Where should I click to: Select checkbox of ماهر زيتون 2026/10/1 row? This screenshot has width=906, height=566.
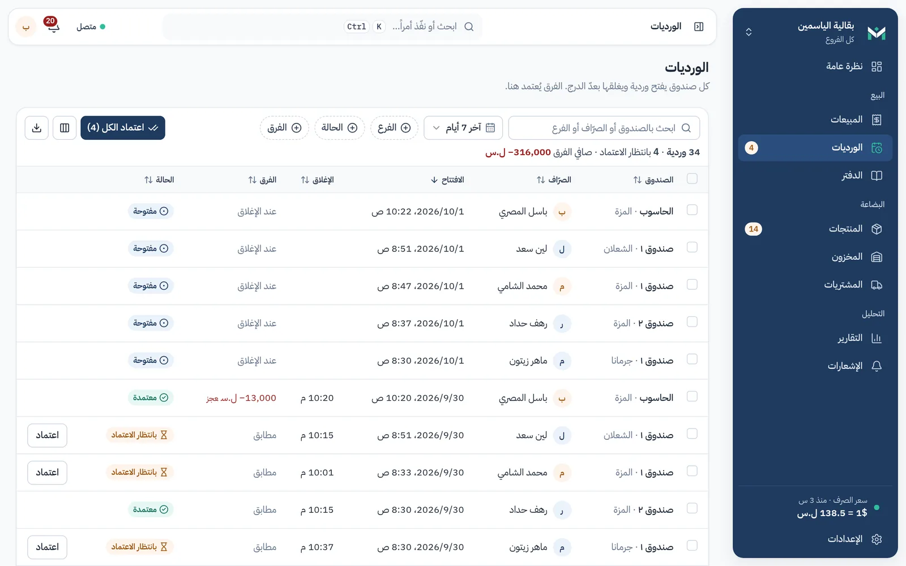click(692, 359)
